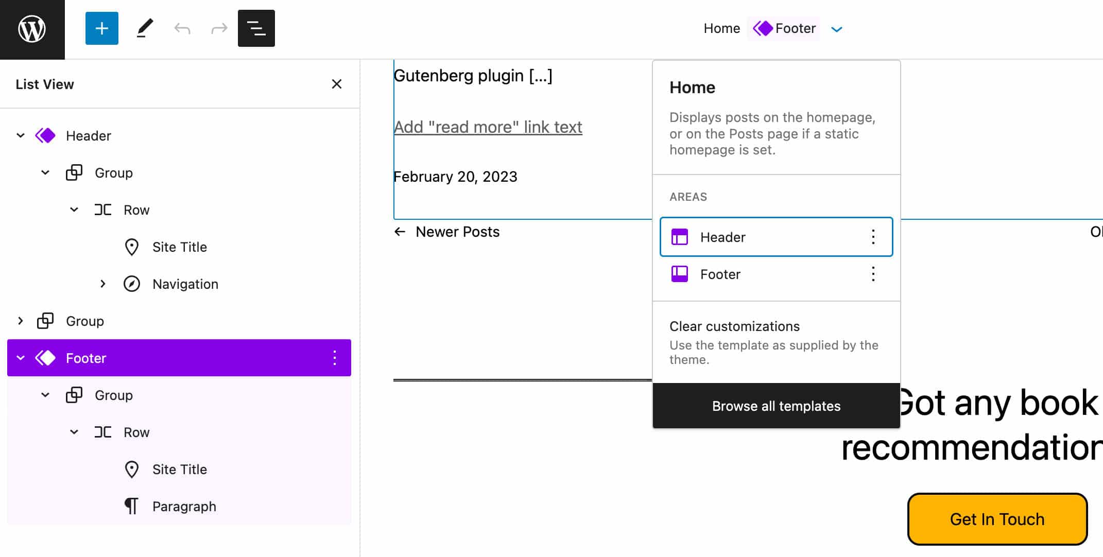Click Browse all templates button
The height and width of the screenshot is (557, 1103).
(775, 406)
